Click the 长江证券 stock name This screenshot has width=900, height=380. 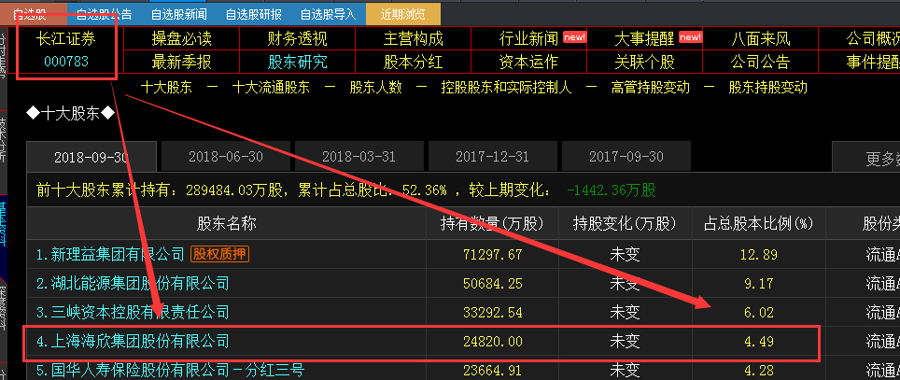(x=66, y=39)
